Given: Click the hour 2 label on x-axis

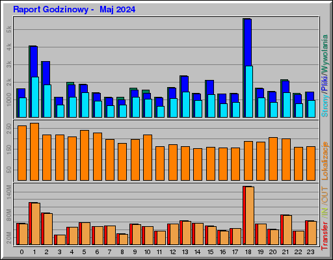Looking at the screenshot, I should 47,252.
